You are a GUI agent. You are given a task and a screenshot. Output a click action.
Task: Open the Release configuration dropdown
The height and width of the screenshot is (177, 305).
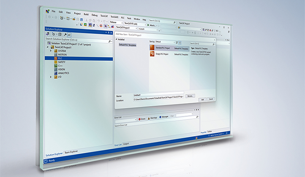pos(117,24)
